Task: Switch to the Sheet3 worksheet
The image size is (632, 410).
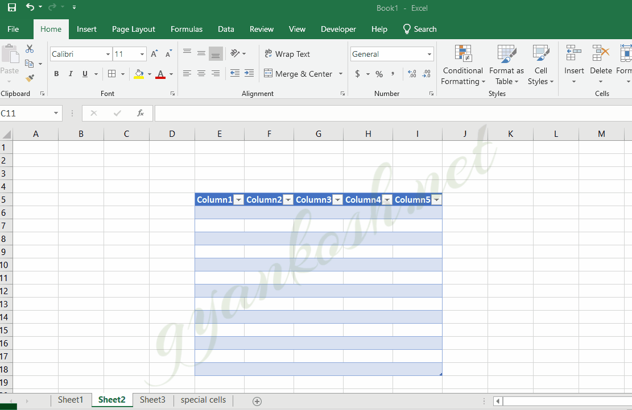Action: pyautogui.click(x=152, y=400)
